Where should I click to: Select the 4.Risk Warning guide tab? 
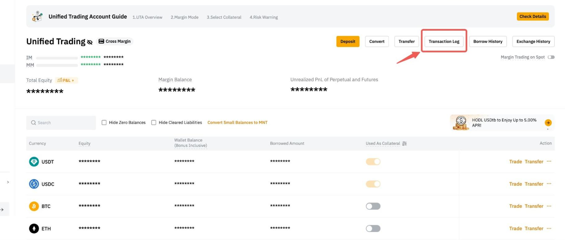(x=263, y=17)
